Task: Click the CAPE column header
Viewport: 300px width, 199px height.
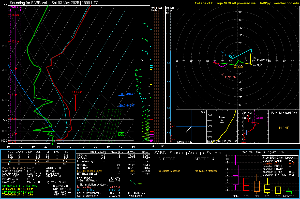Action: (19, 151)
